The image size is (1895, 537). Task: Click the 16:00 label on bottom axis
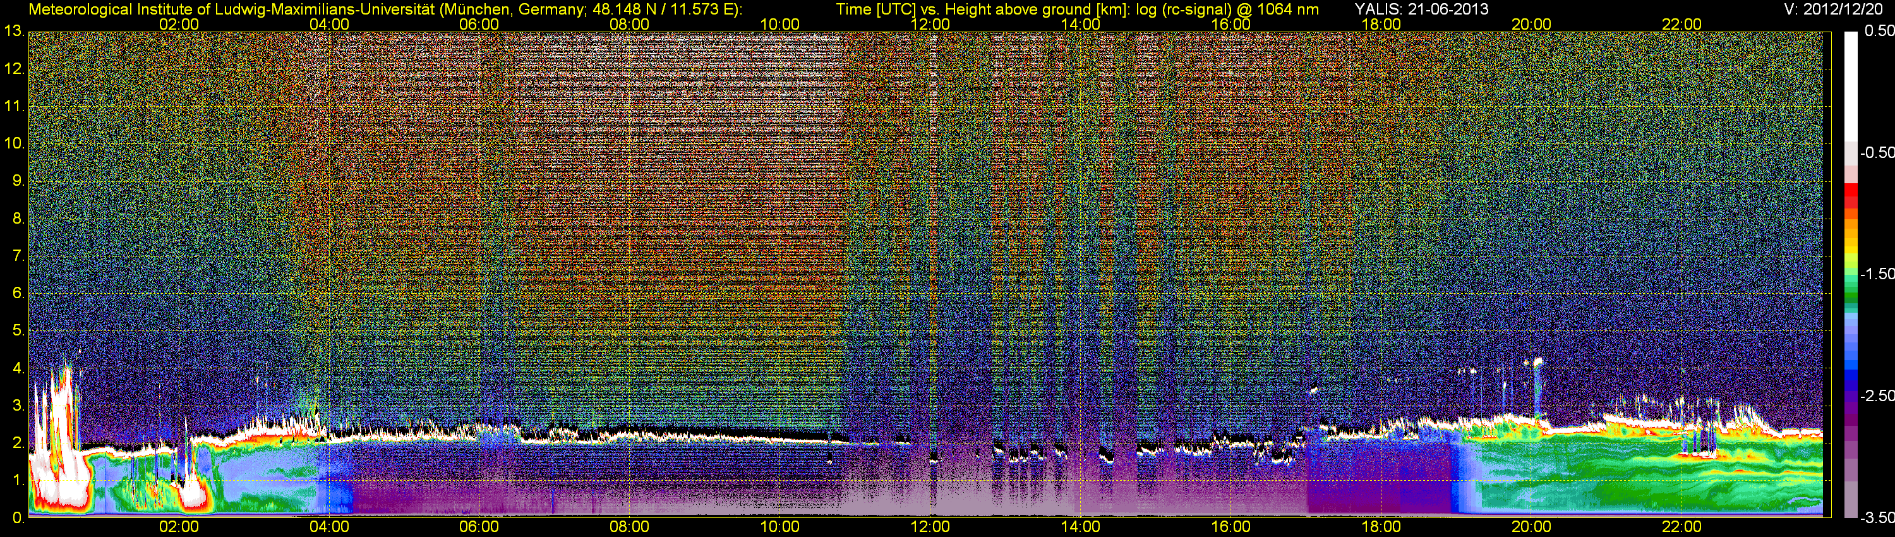tap(1230, 527)
